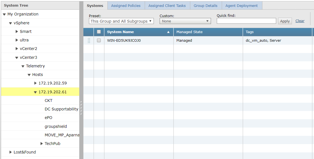Click the Clear link
314x159 pixels.
tap(300, 21)
